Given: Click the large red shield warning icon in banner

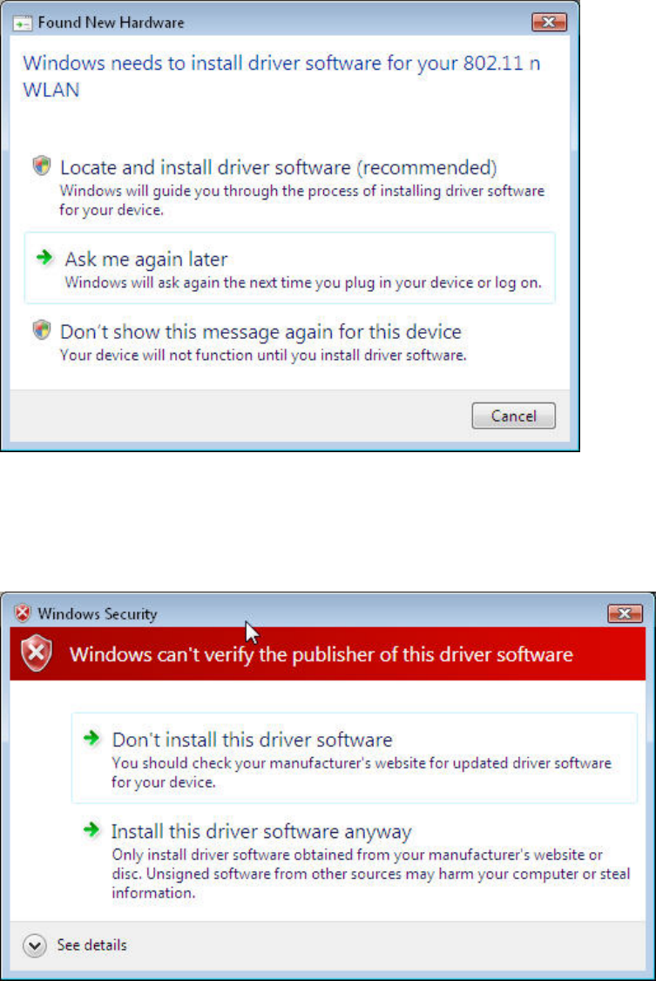Looking at the screenshot, I should coord(37,653).
